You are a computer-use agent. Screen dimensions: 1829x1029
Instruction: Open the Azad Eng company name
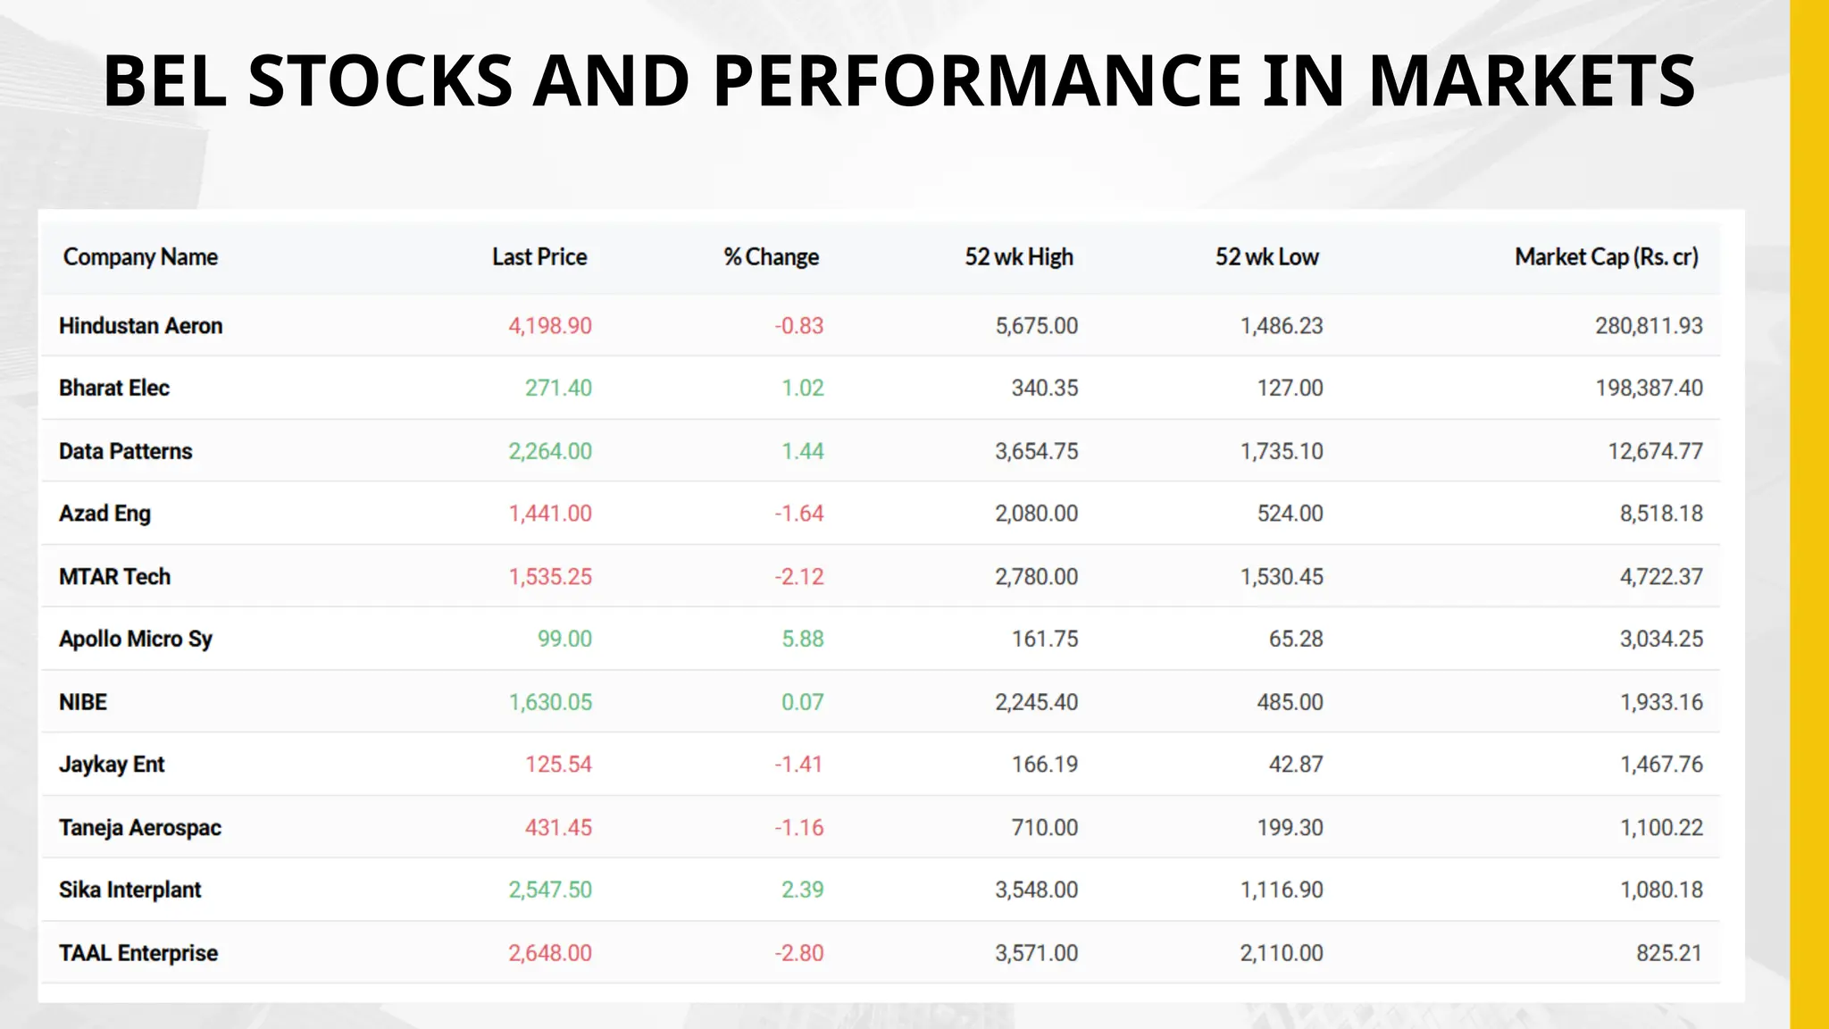[104, 514]
